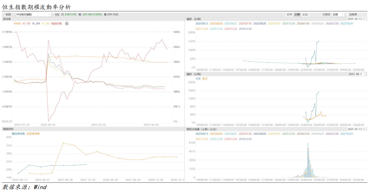369x193 pixels.
Task: Toggle 20250627 expiry in skew panel legend
Action: (x=231, y=24)
